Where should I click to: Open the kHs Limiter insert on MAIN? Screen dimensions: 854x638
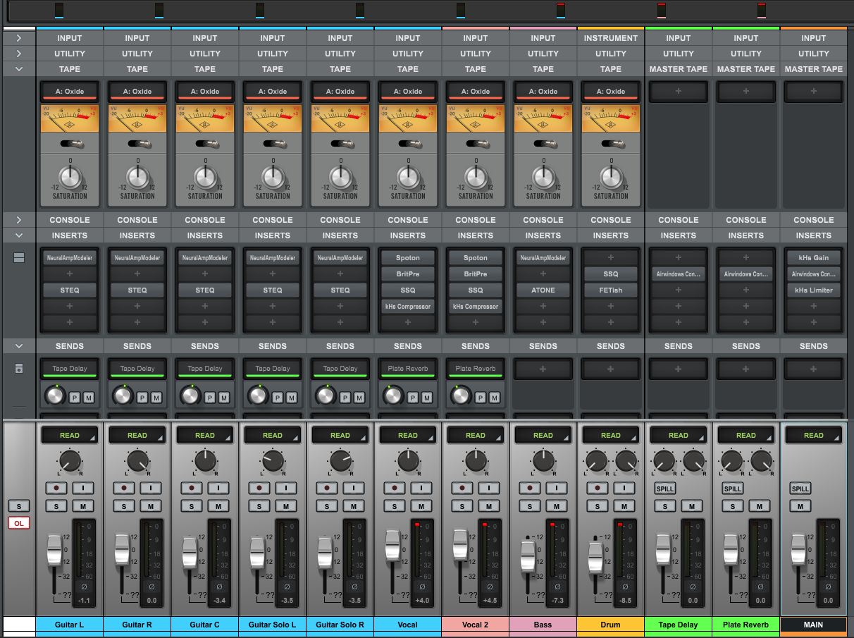click(814, 290)
